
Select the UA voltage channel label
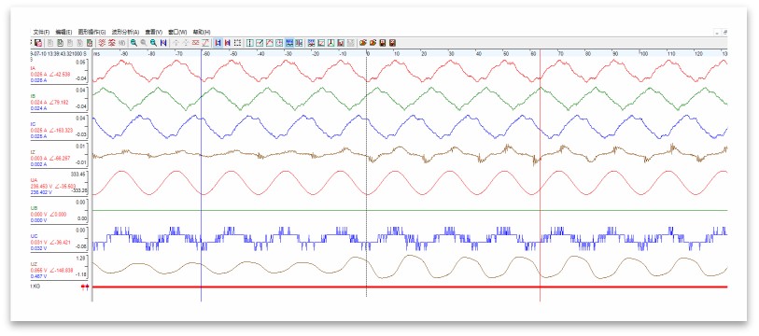click(x=34, y=179)
